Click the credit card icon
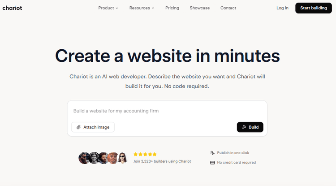Image resolution: width=336 pixels, height=186 pixels. 212,163
